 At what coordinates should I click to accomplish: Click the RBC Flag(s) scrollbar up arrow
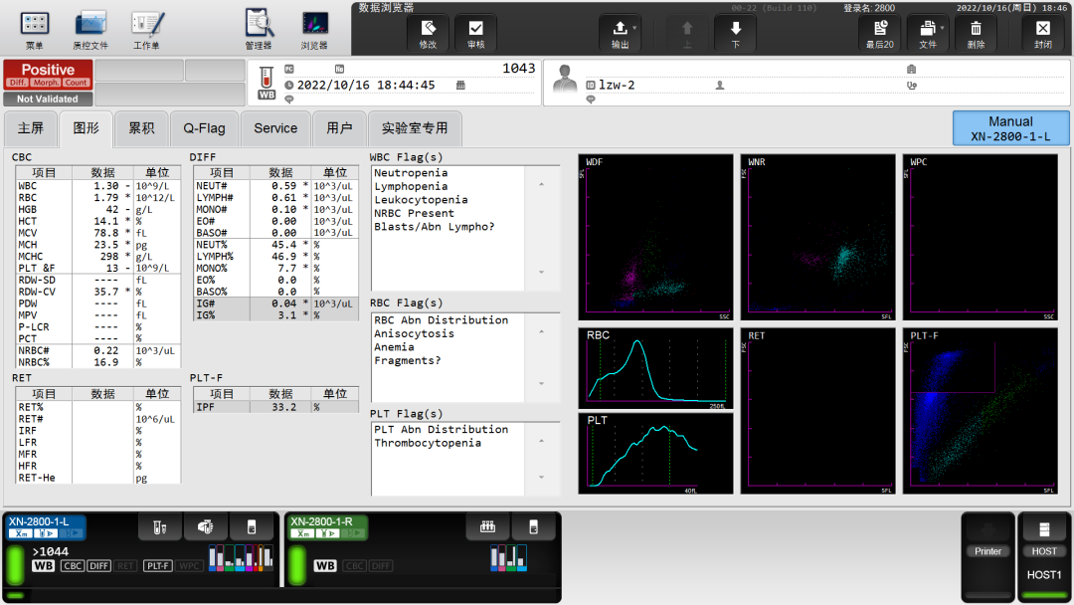point(542,331)
